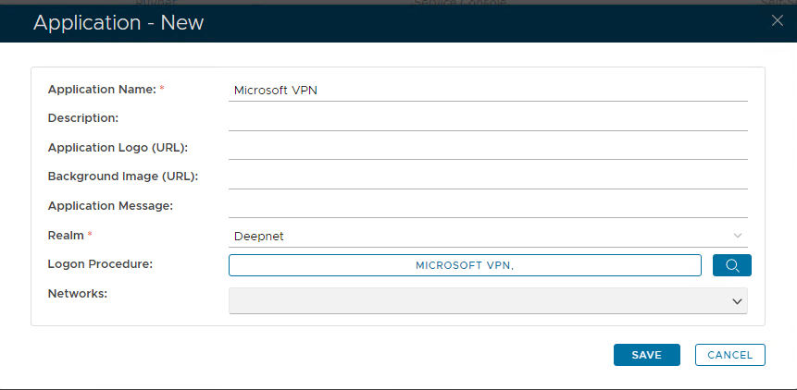Click the Realm field label
The width and height of the screenshot is (797, 390).
click(65, 236)
